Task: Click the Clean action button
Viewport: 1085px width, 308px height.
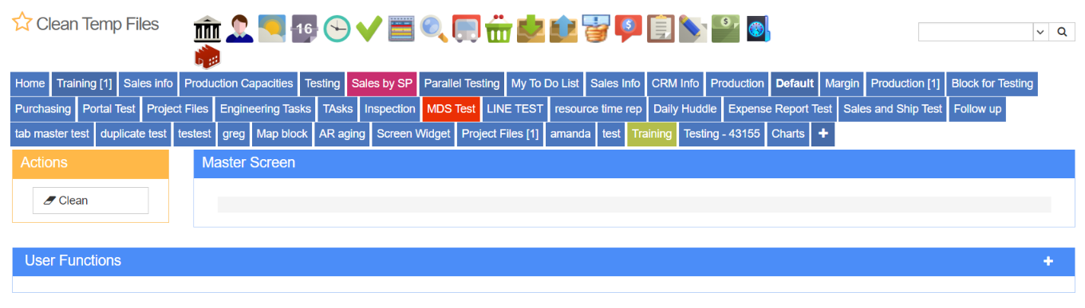Action: [x=90, y=201]
